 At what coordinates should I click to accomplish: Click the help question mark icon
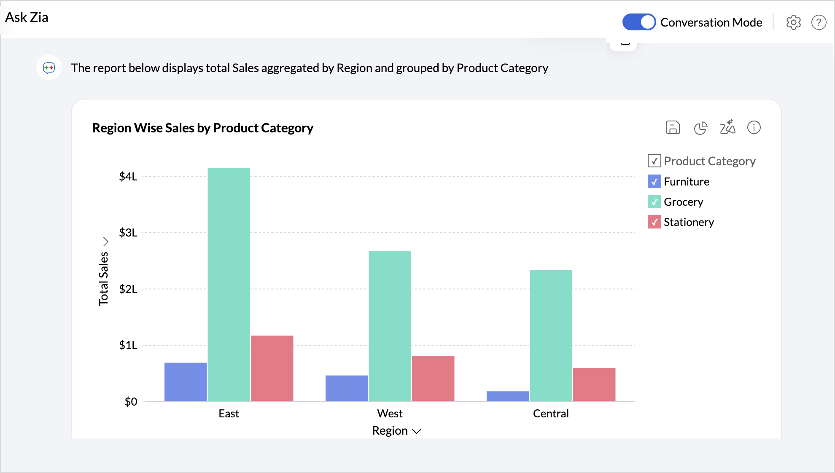tap(819, 22)
